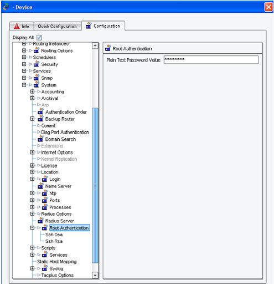The height and width of the screenshot is (285, 274).
Task: Click the Name Server icon
Action: (x=40, y=186)
